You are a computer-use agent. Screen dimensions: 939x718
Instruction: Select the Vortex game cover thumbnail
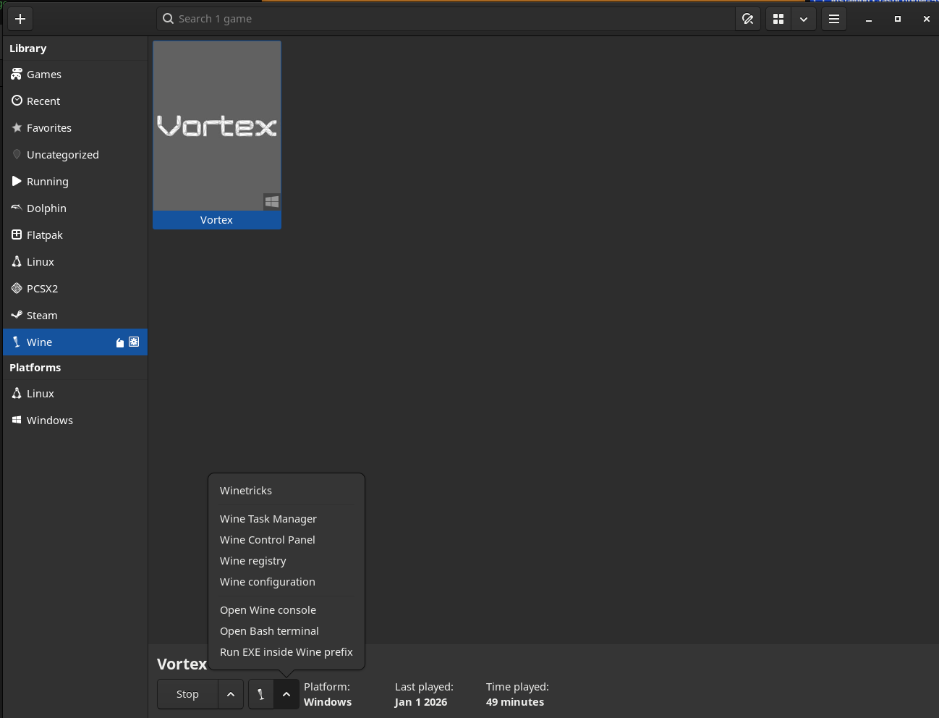217,127
